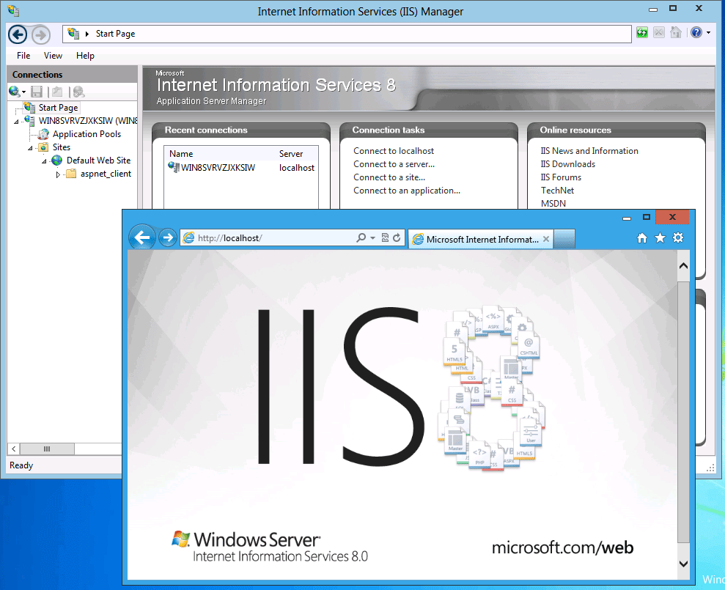Open the Create New Connection dropdown arrow
Viewport: 725px width, 590px height.
[x=23, y=91]
